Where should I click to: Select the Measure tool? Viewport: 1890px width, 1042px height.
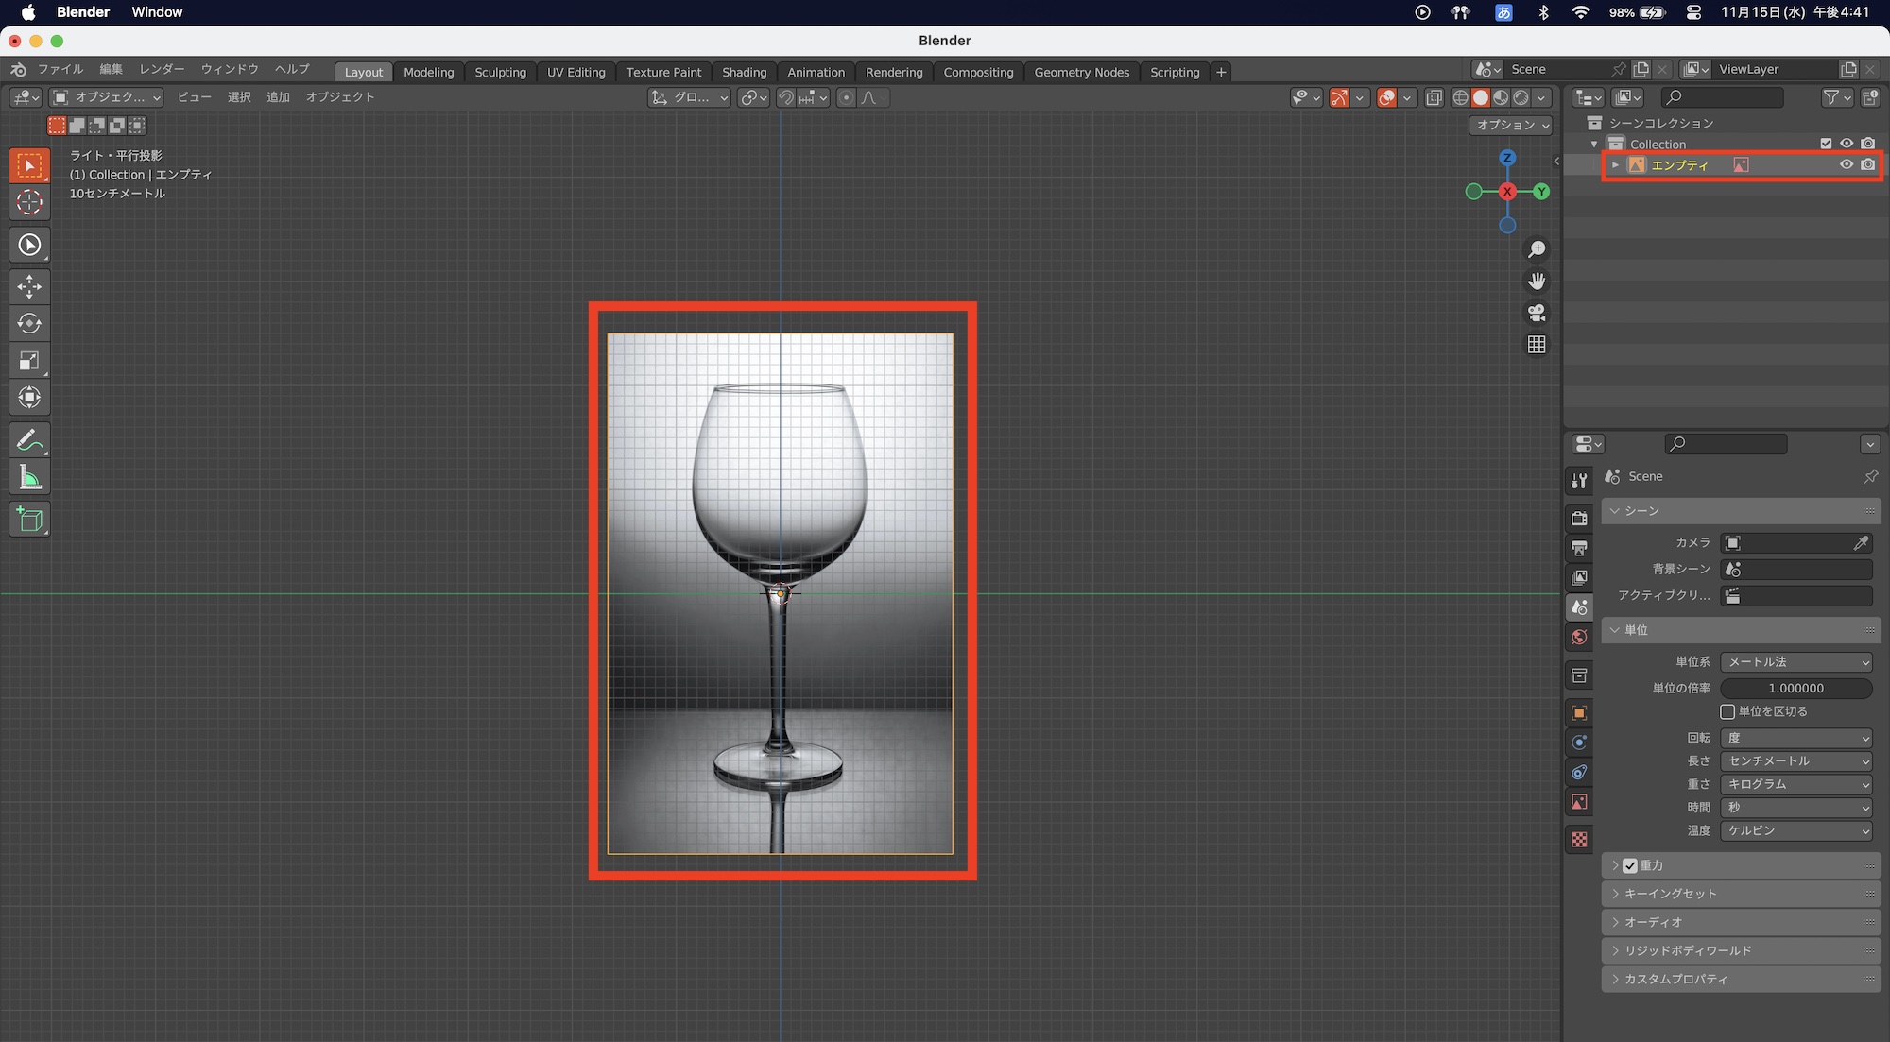[x=29, y=478]
